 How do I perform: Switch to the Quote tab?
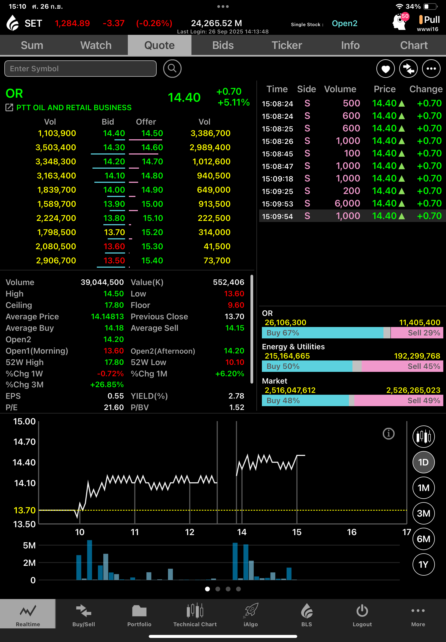(x=160, y=45)
